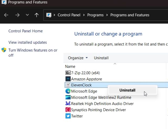Click the ElevenClock icon
Image resolution: width=168 pixels, height=129 pixels.
pos(68,85)
